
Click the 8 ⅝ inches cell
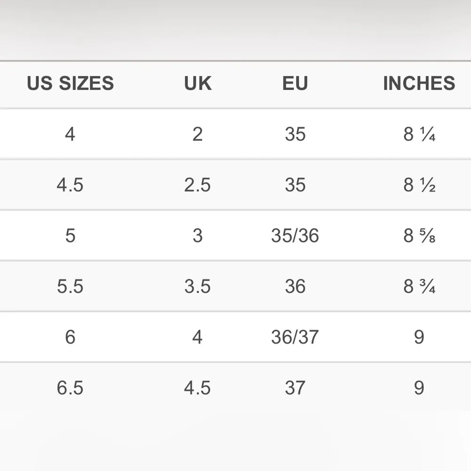click(x=419, y=235)
